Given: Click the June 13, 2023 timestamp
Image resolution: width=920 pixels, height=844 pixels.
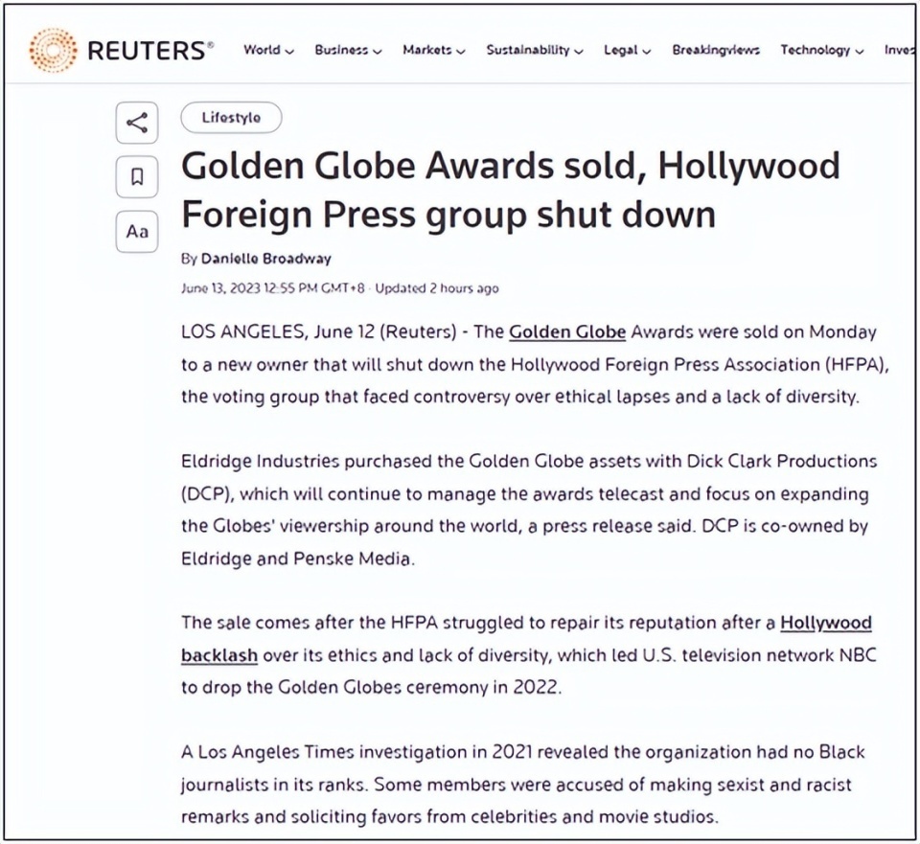Looking at the screenshot, I should click(273, 288).
